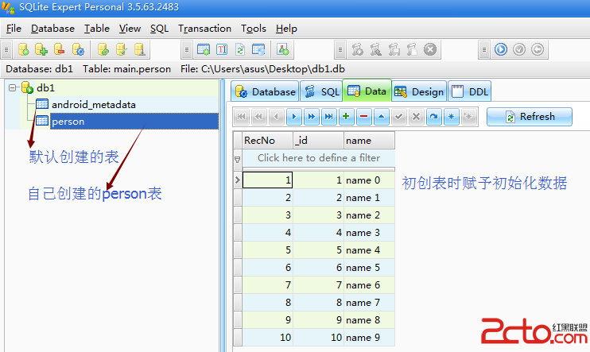Screen dimensions: 590x352
Task: Open the filter funnel dropdown in grid
Action: [x=238, y=160]
